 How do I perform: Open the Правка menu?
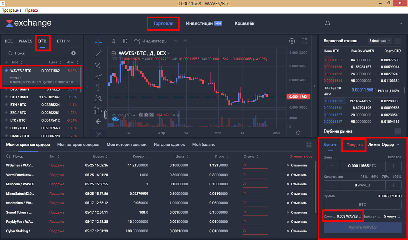(32, 11)
